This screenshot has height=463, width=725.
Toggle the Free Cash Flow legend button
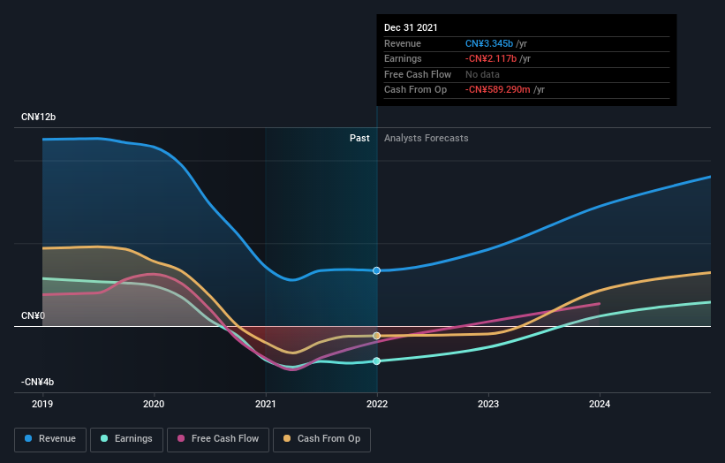pos(218,439)
